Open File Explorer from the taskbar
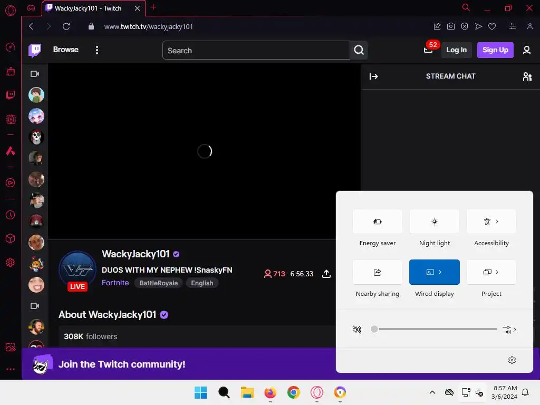The height and width of the screenshot is (405, 540). point(247,392)
